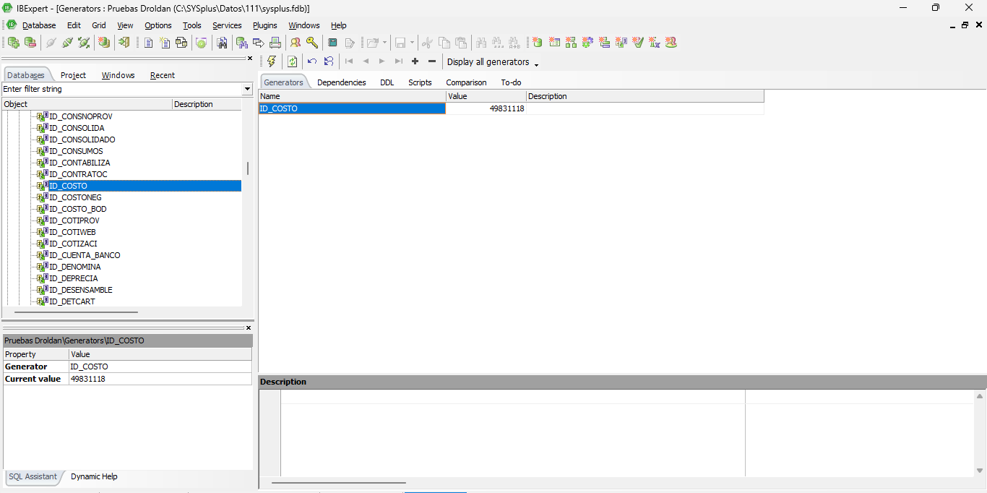Click the Unregister Database toolbar icon

point(30,43)
